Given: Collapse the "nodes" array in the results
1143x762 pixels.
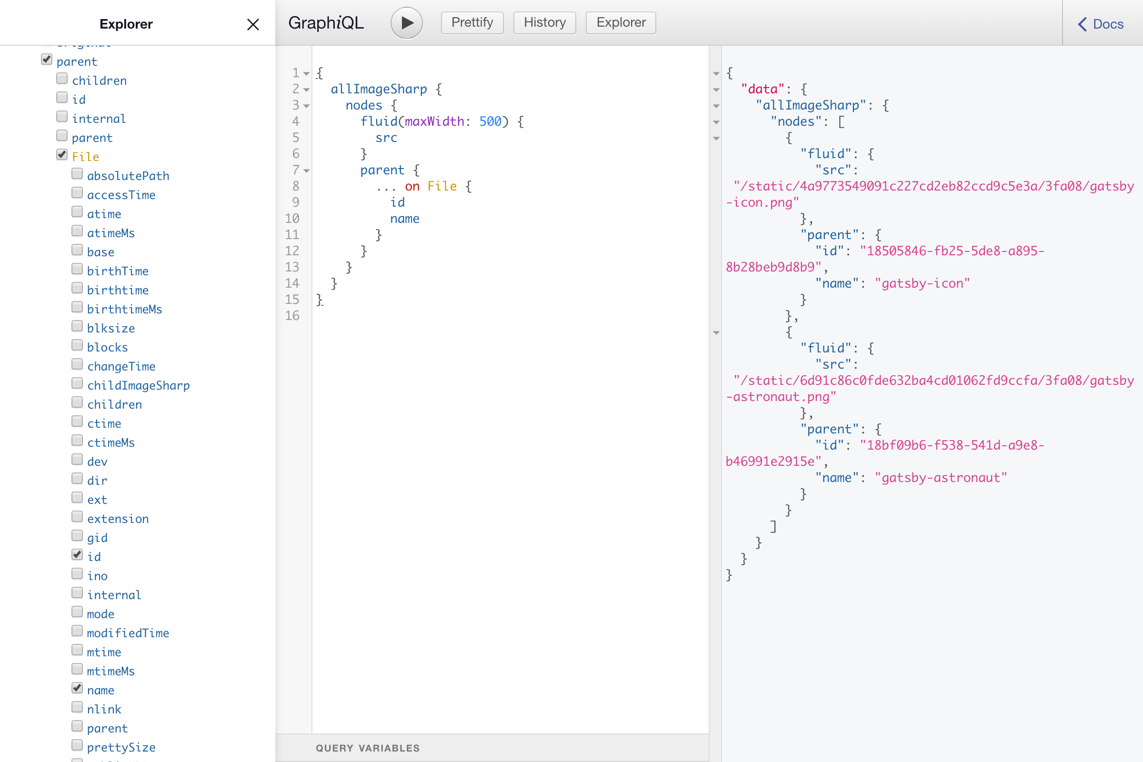Looking at the screenshot, I should pyautogui.click(x=716, y=122).
